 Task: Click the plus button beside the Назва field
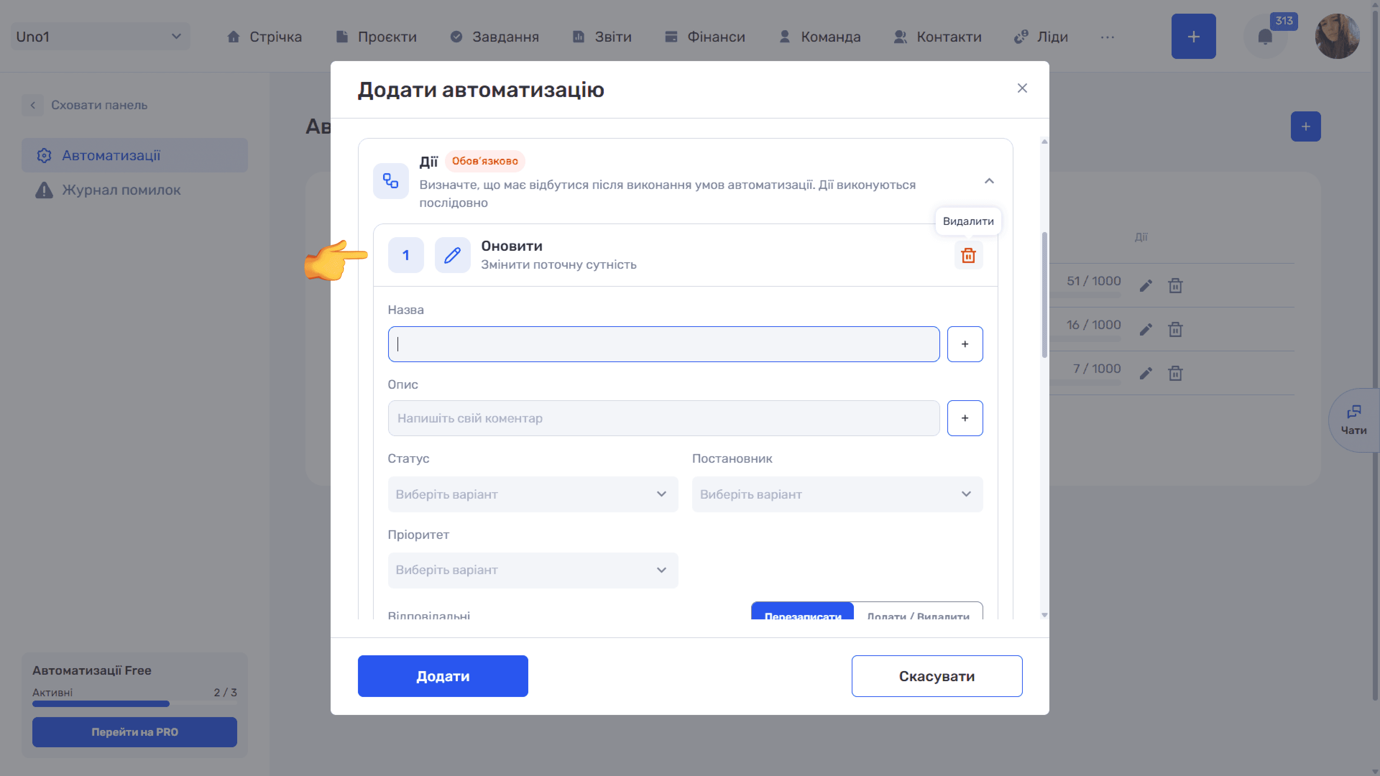(965, 344)
